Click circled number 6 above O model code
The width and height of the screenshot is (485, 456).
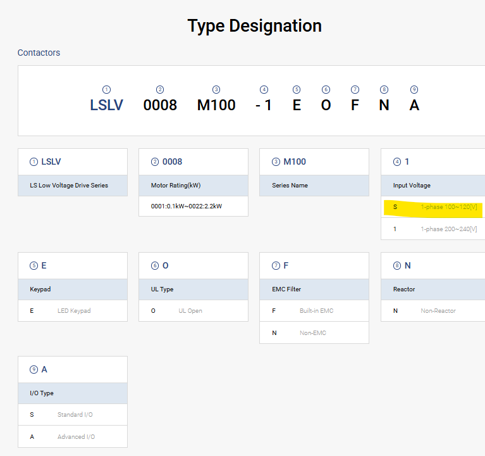(326, 90)
